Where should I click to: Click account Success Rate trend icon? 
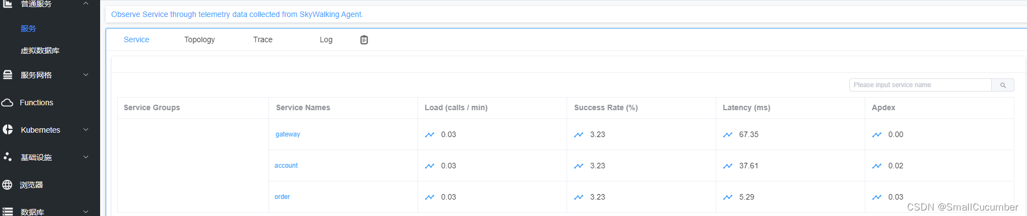579,166
